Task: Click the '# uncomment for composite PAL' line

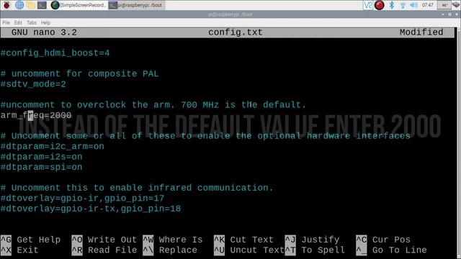Action: click(79, 73)
